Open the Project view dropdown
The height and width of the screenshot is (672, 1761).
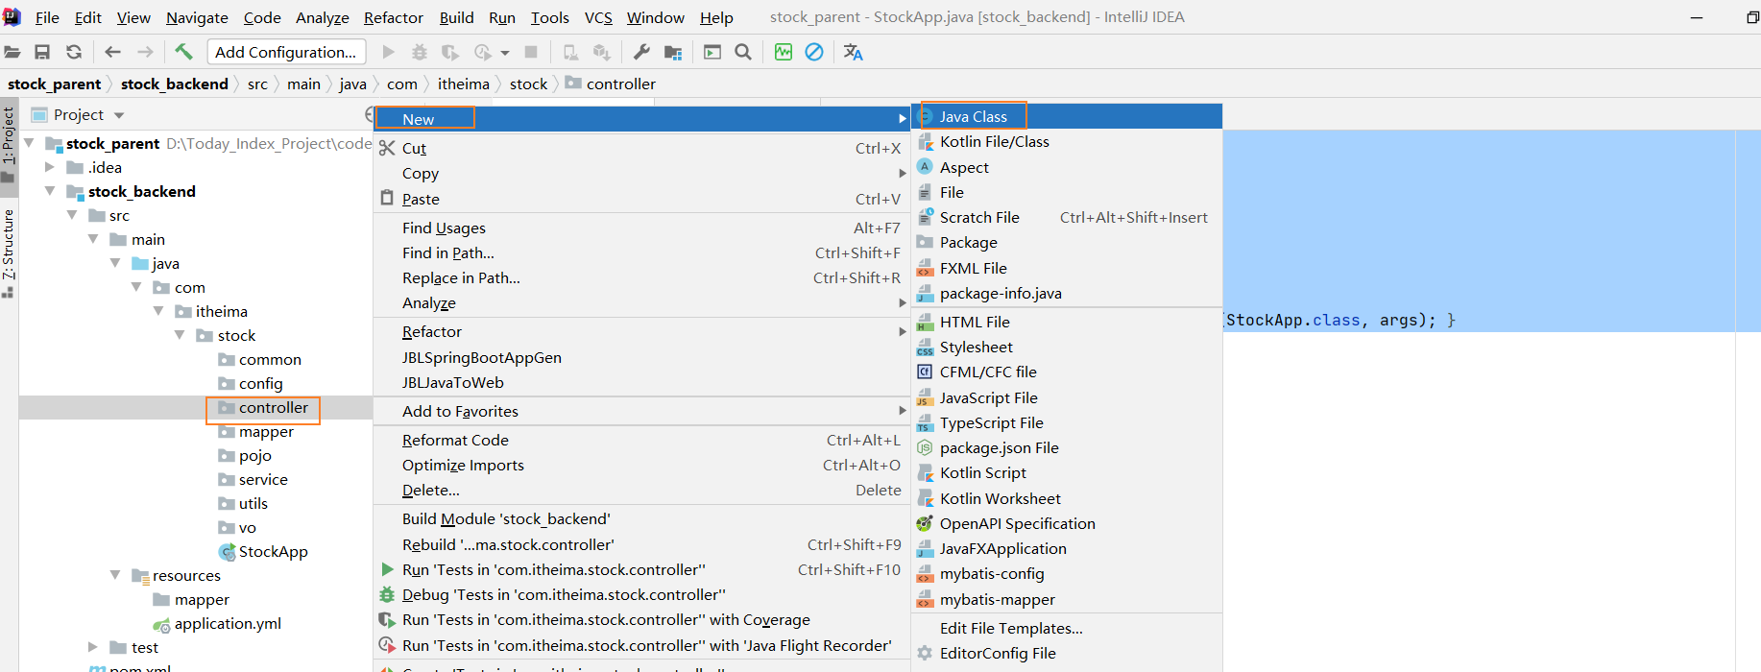(119, 115)
